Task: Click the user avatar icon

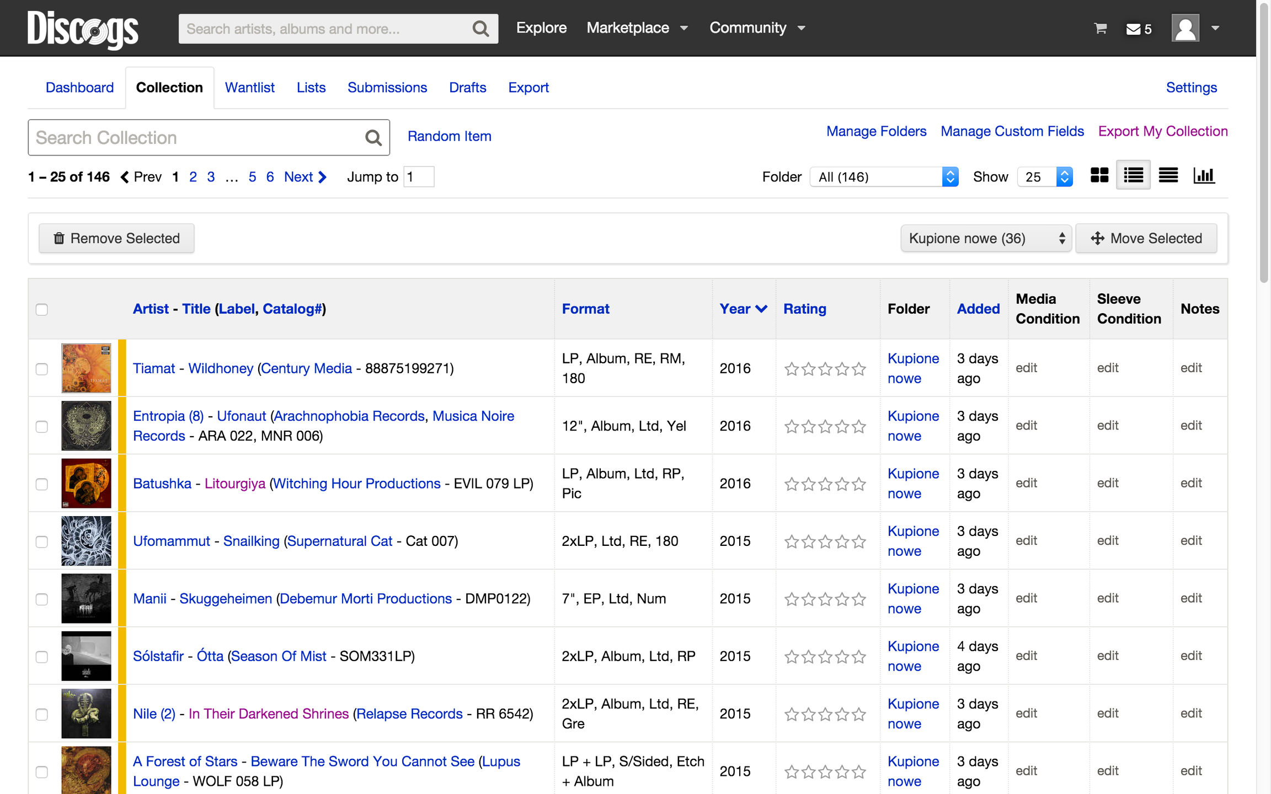Action: (1185, 28)
